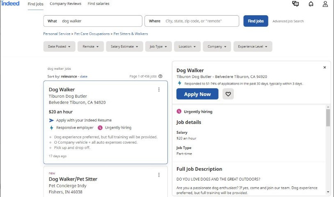Expand the Location filter

187,46
